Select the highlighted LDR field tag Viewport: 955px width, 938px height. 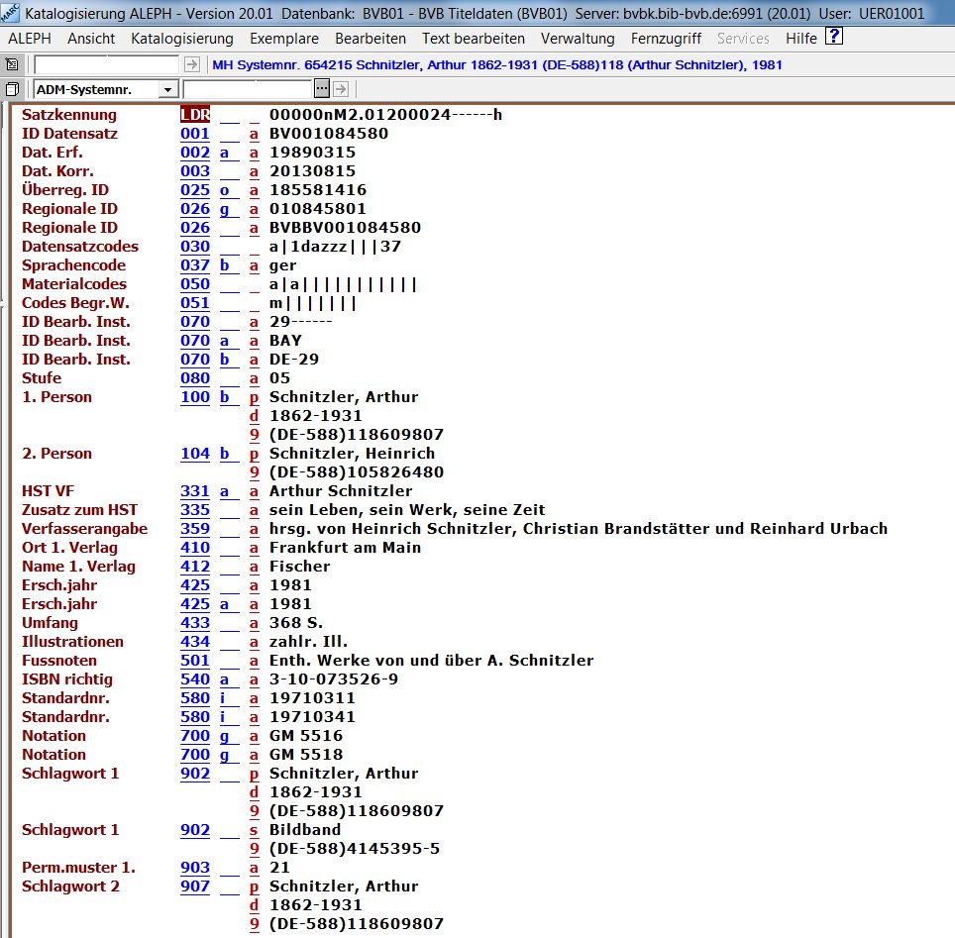click(195, 115)
